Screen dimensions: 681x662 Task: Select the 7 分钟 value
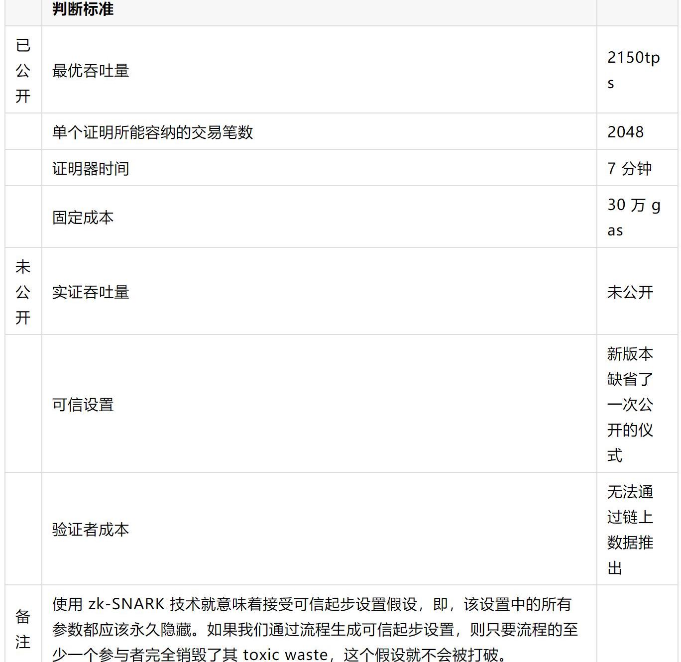pyautogui.click(x=629, y=168)
